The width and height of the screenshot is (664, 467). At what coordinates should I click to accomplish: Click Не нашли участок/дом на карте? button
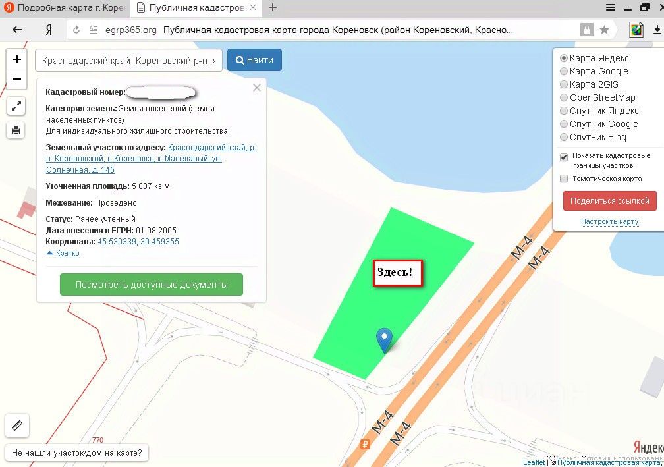76,453
